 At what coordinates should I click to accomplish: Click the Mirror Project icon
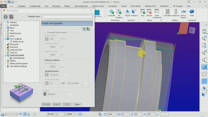click(183, 12)
